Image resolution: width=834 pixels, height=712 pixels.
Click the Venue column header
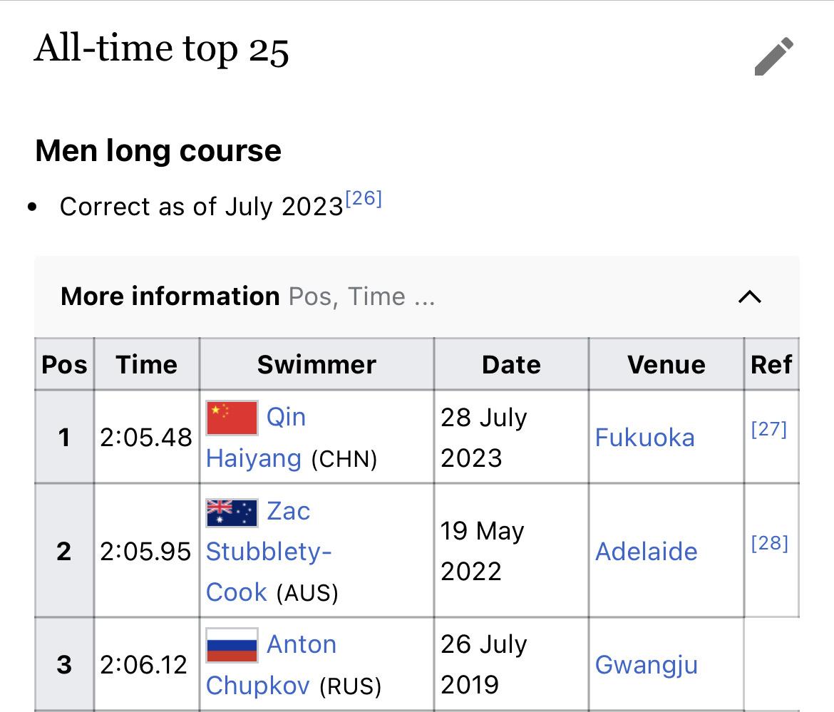pyautogui.click(x=666, y=365)
